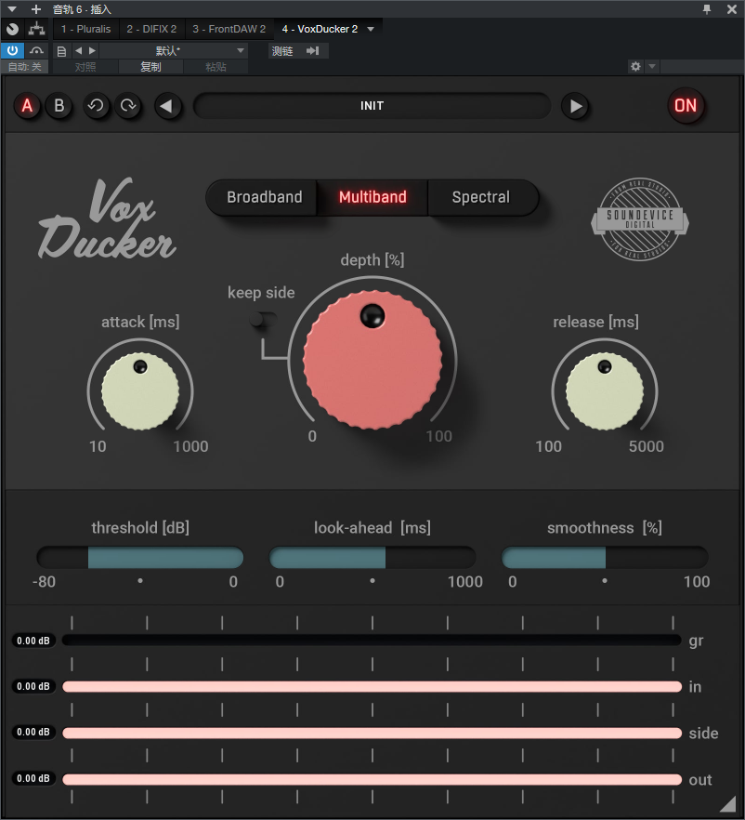Select the Broadband mode
The width and height of the screenshot is (745, 820).
262,197
